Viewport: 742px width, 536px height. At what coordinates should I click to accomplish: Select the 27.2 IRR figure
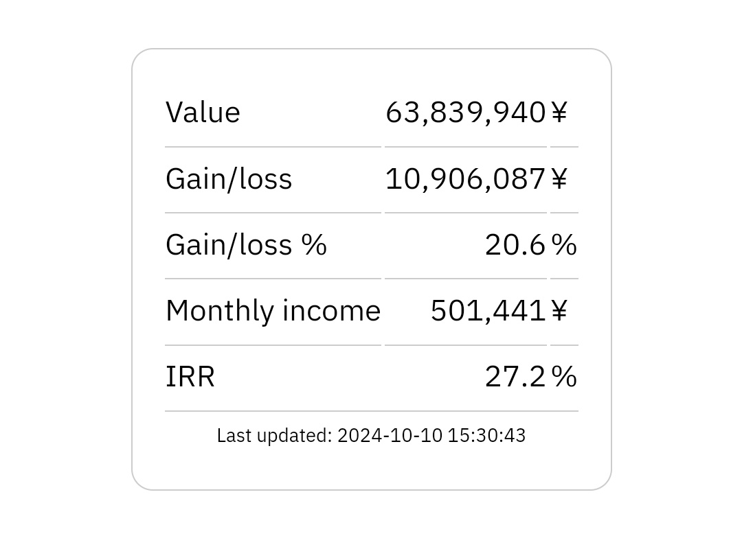pyautogui.click(x=515, y=377)
